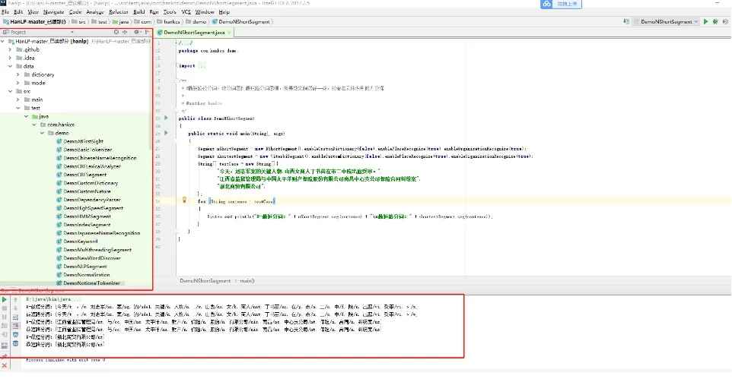Select DemoChineseNameRecognition file
732x382 pixels.
(x=100, y=158)
